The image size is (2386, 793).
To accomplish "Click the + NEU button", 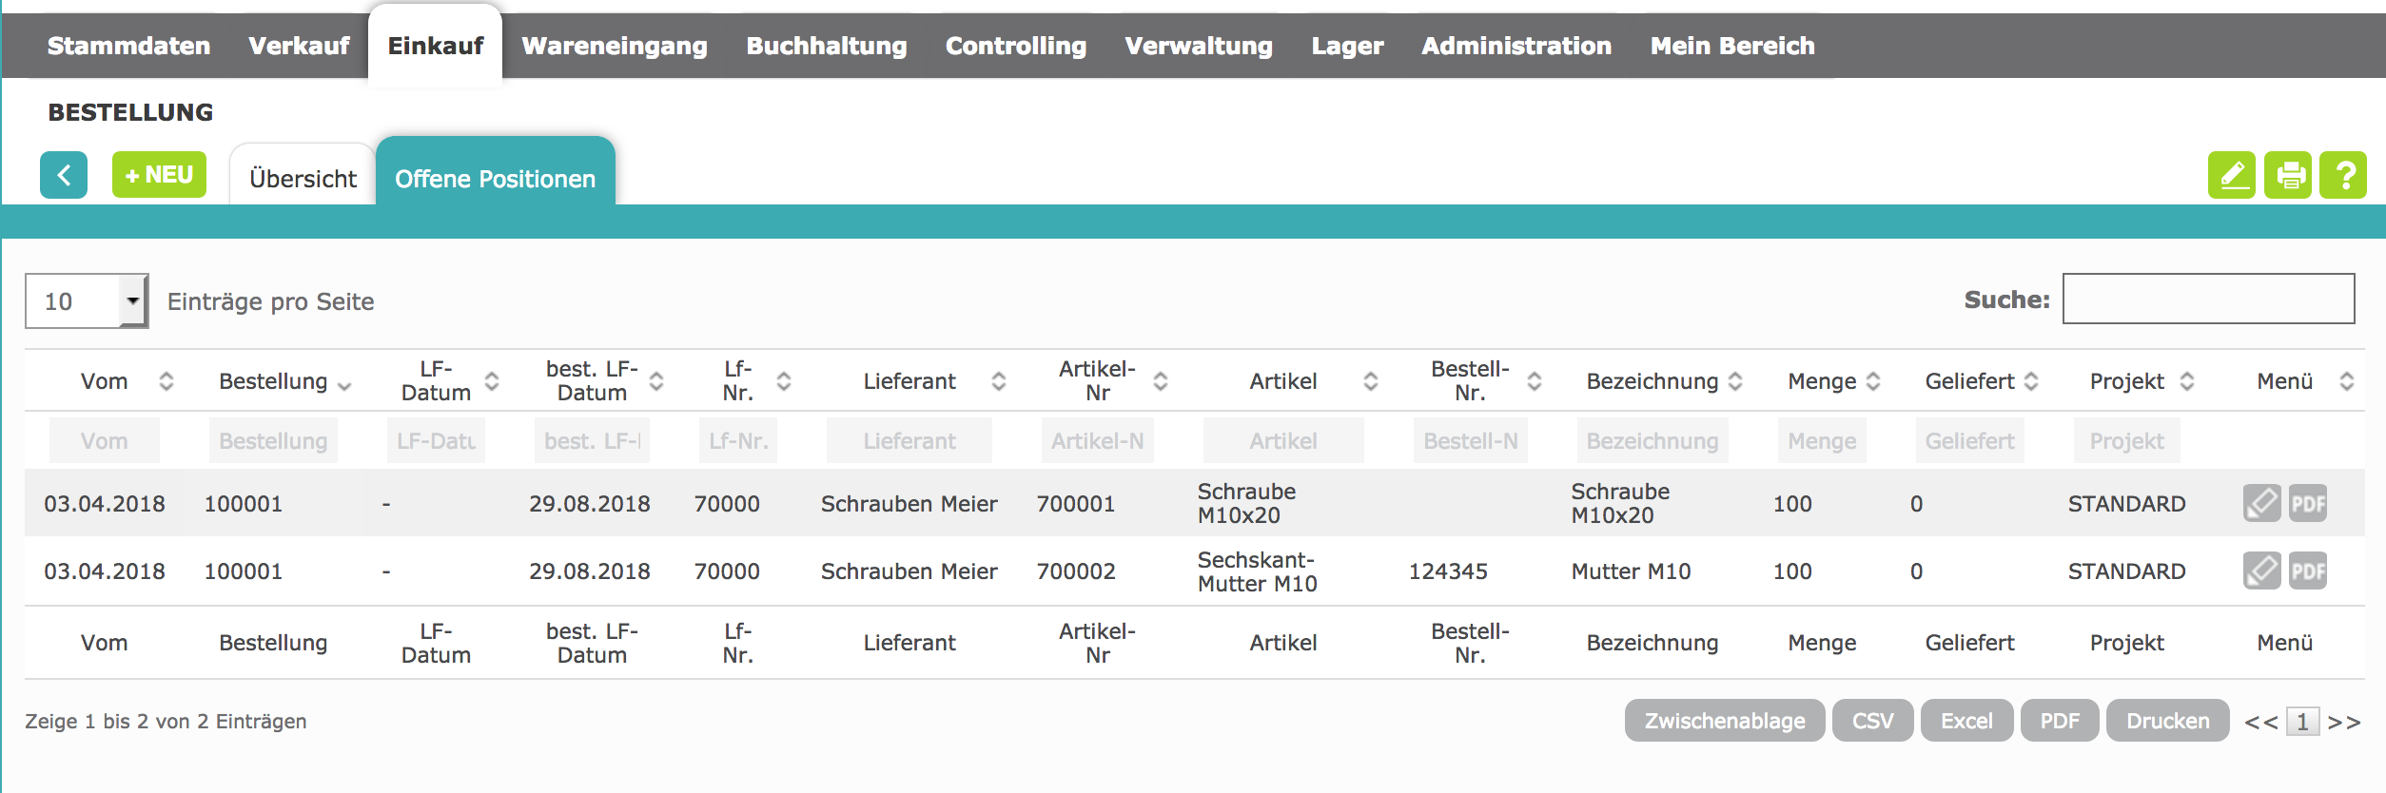I will pyautogui.click(x=159, y=175).
